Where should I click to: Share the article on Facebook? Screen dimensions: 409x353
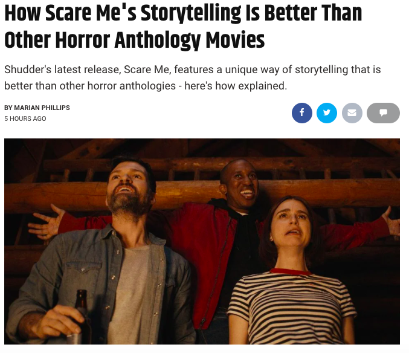coord(301,113)
